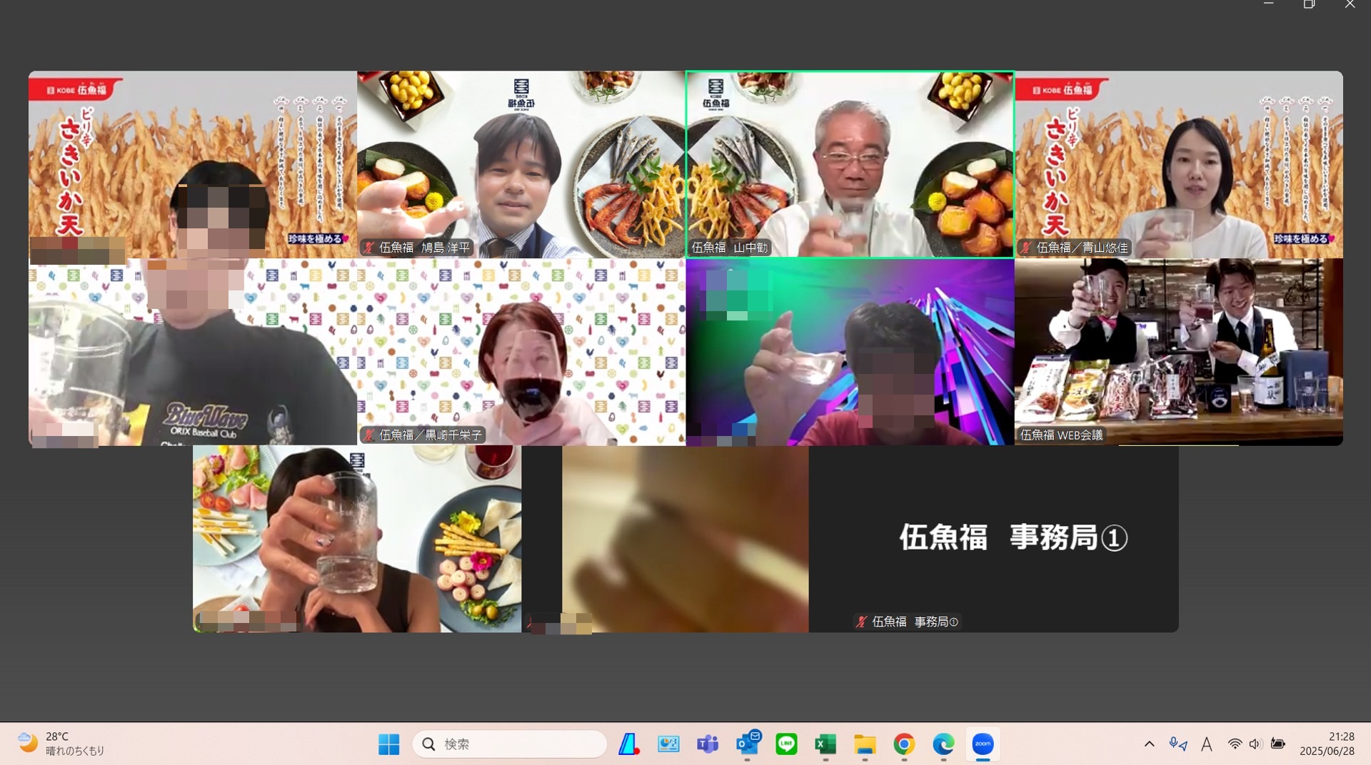Open the weather widget showing 28°C
The height and width of the screenshot is (765, 1371).
tap(61, 744)
